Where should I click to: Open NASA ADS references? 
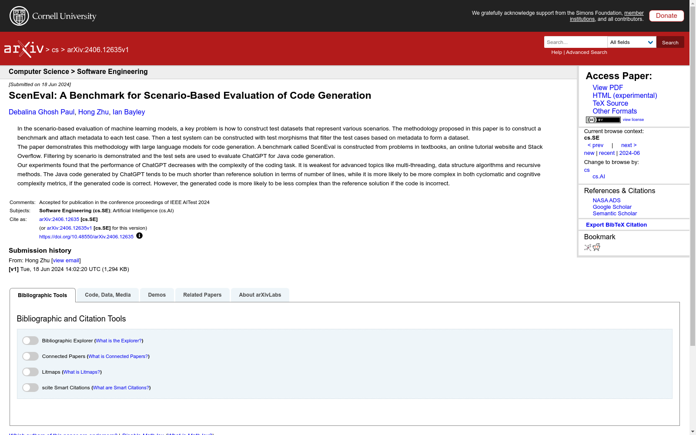click(606, 201)
